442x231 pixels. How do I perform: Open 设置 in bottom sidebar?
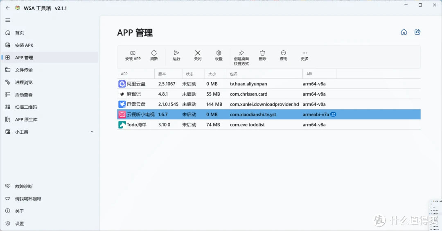(50, 223)
